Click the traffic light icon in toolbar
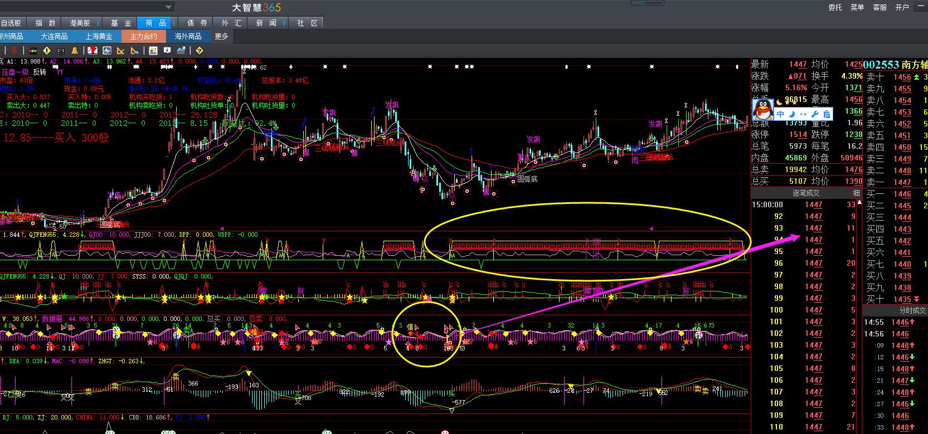This screenshot has height=434, width=928. click(x=32, y=51)
